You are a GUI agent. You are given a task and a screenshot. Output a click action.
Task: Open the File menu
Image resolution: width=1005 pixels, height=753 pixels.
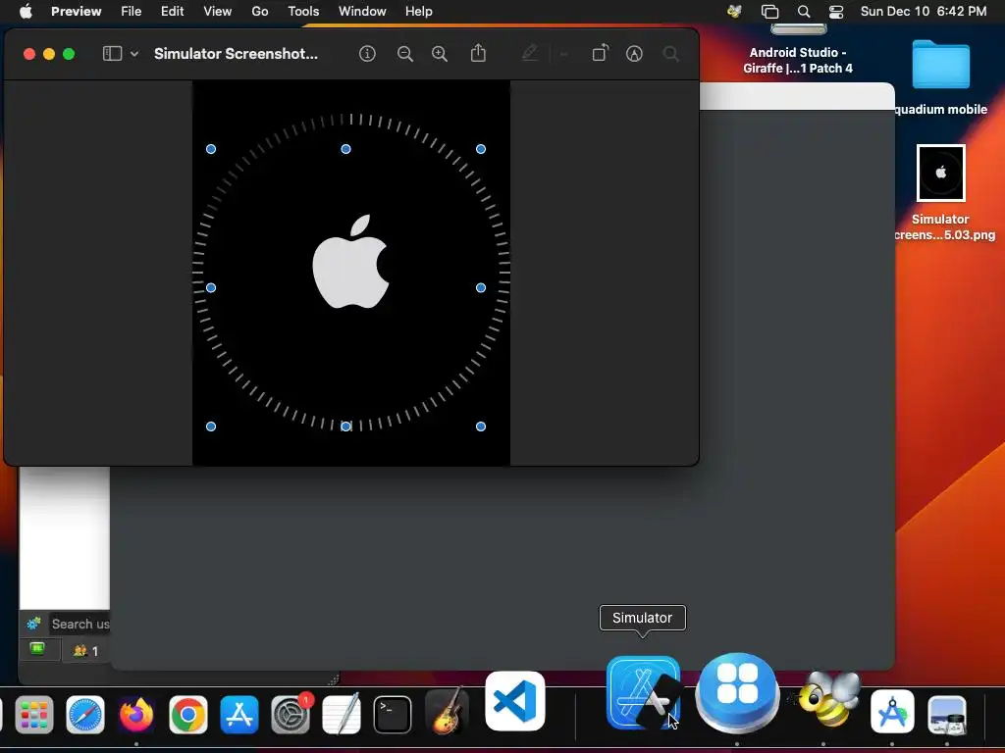131,11
